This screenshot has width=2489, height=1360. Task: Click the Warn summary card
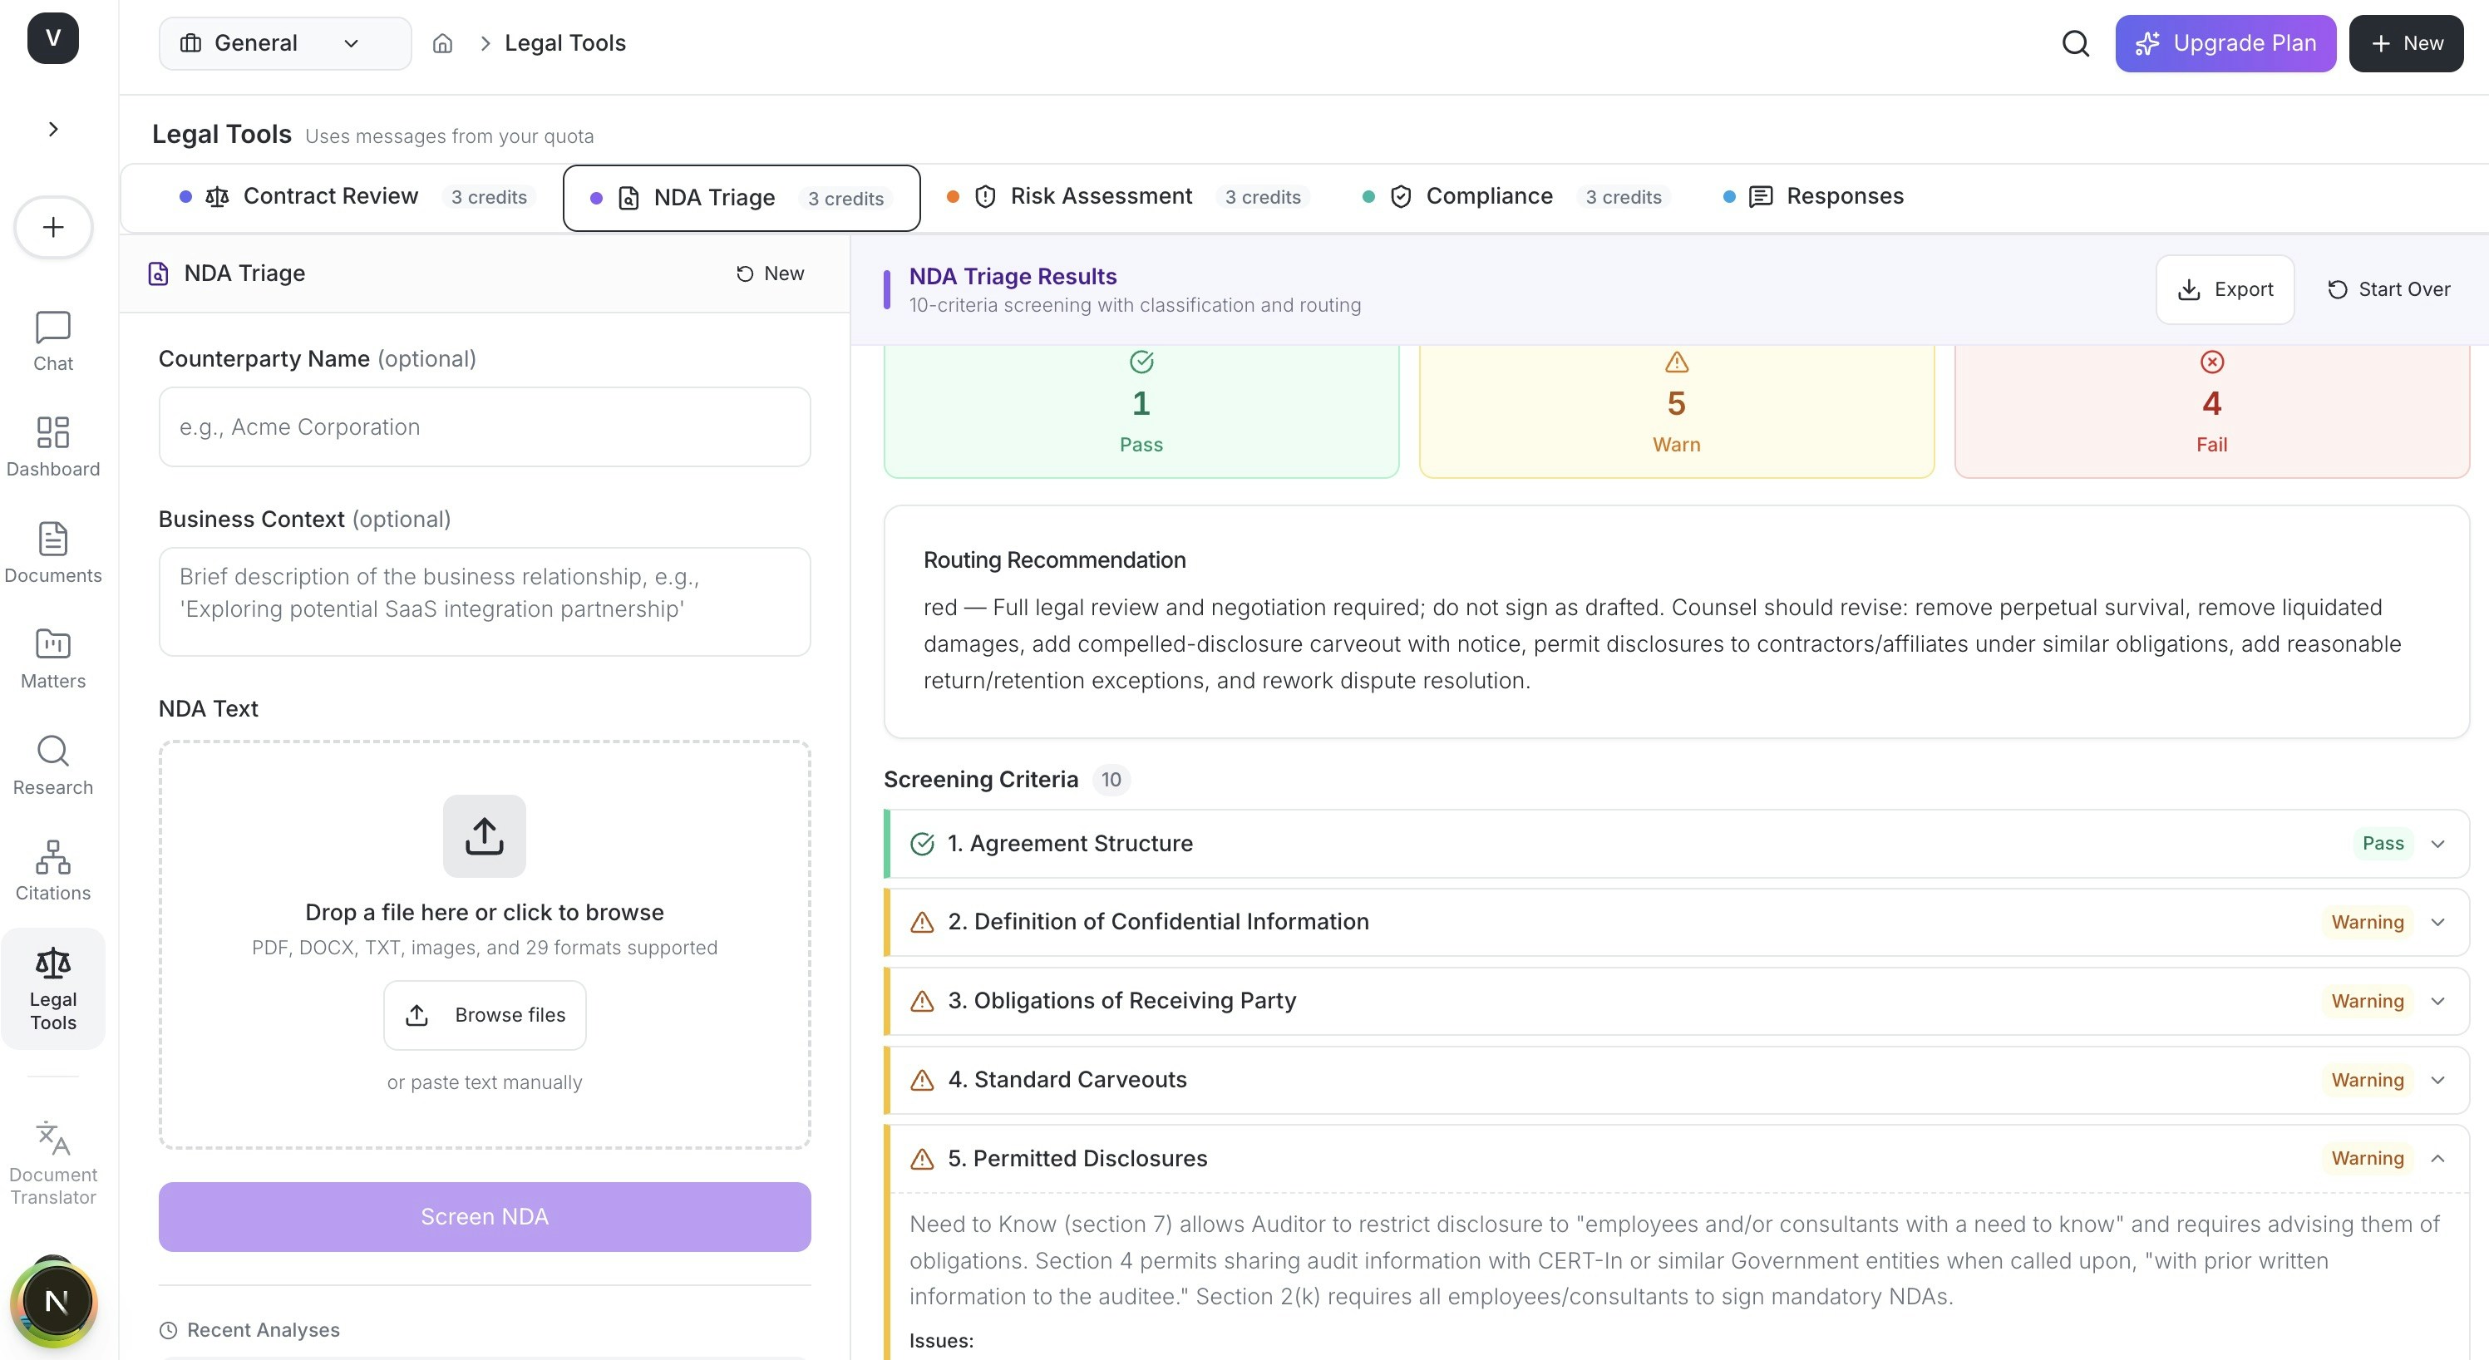coord(1677,411)
